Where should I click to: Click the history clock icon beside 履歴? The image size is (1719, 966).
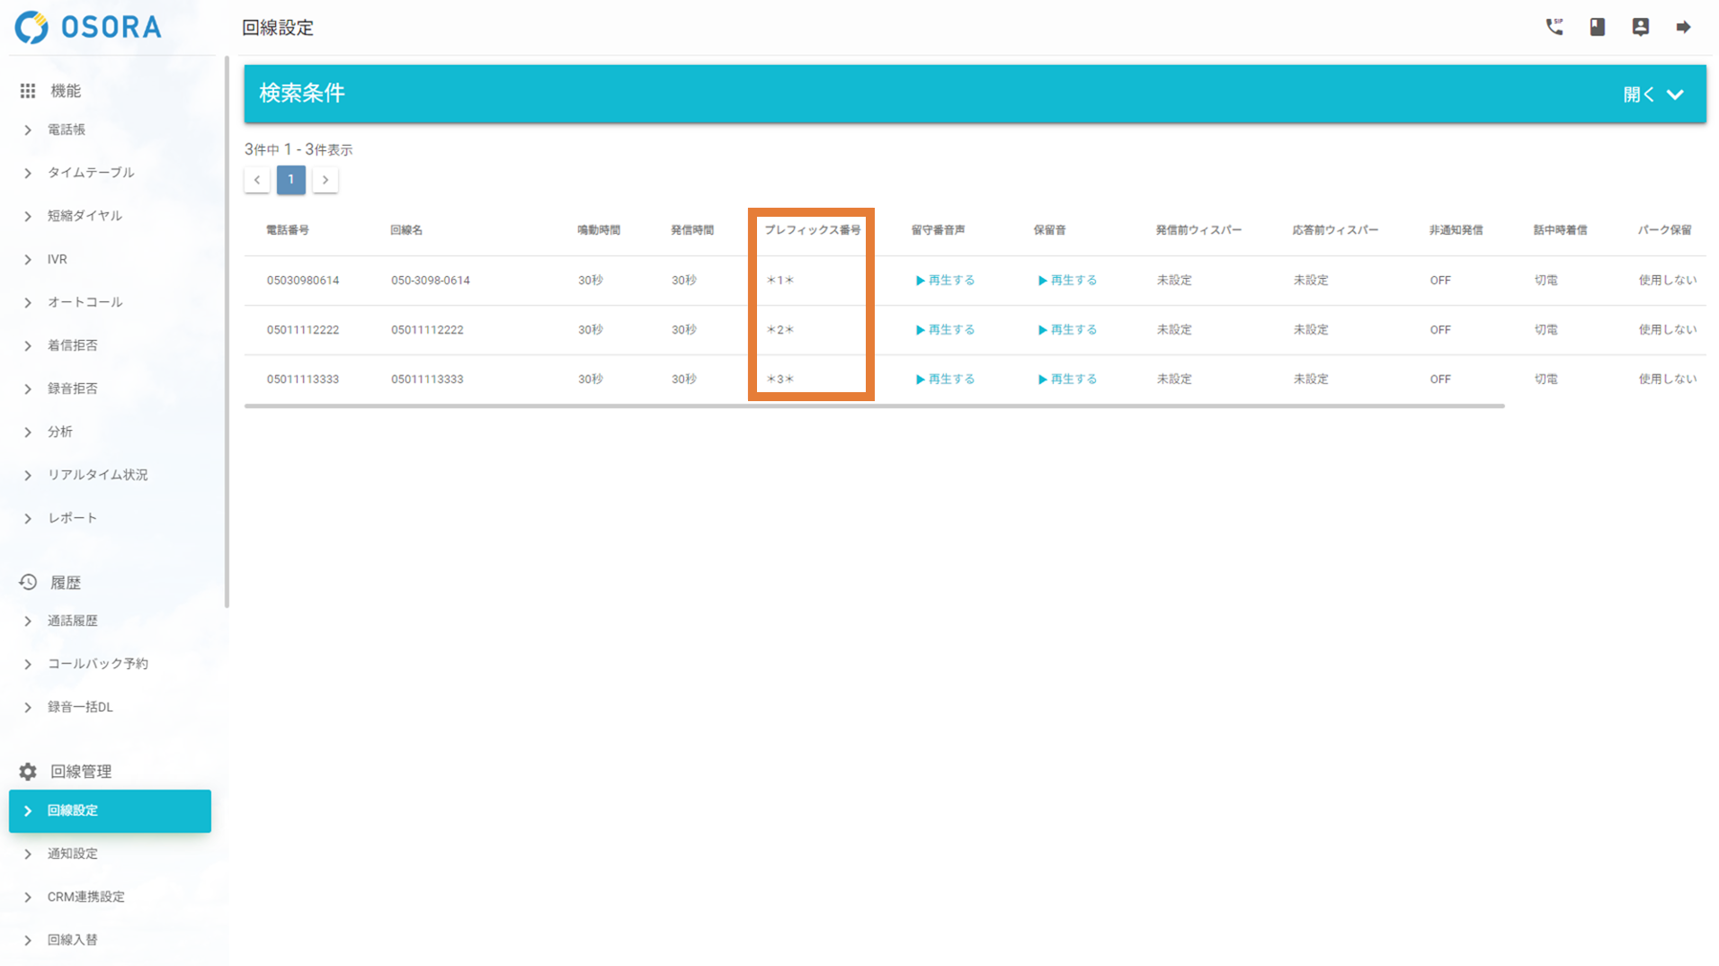[x=28, y=583]
